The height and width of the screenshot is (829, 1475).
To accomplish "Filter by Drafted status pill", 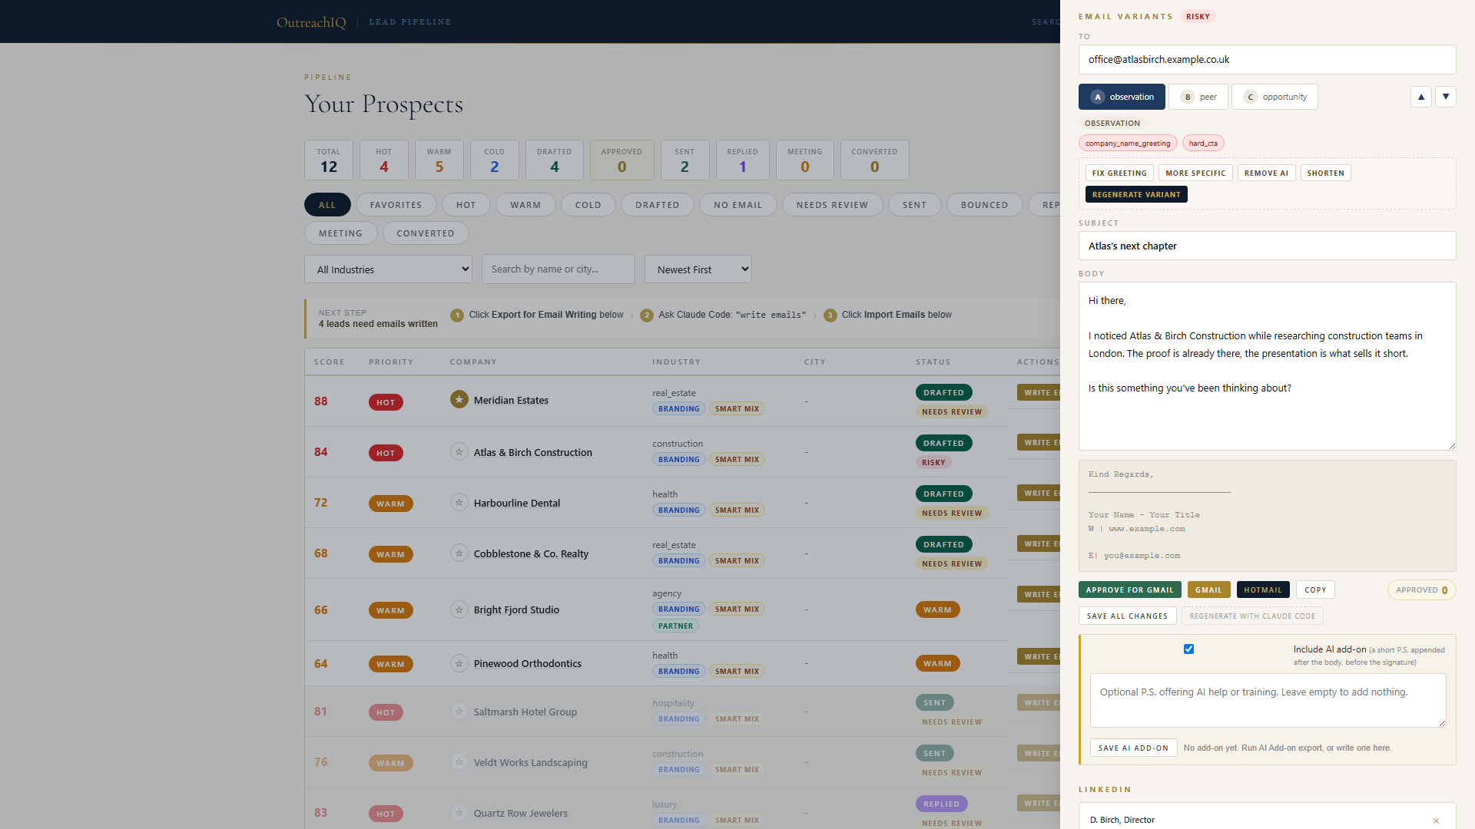I will click(657, 205).
